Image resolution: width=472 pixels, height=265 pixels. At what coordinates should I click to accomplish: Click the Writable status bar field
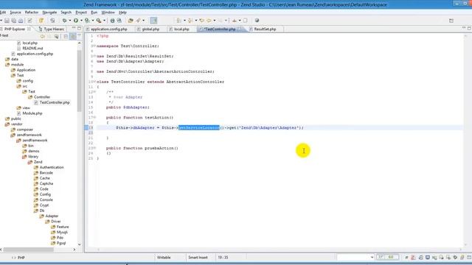pyautogui.click(x=164, y=258)
